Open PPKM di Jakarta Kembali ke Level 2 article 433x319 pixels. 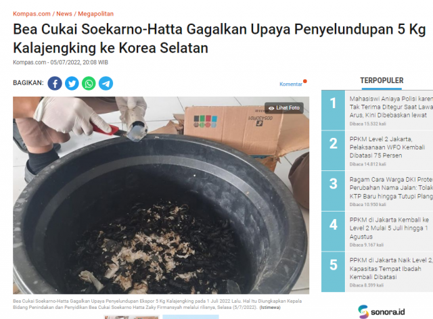click(389, 228)
